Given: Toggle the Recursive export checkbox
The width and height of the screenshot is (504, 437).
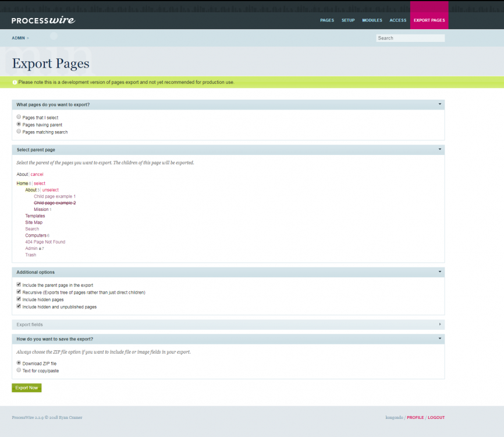Looking at the screenshot, I should (19, 292).
